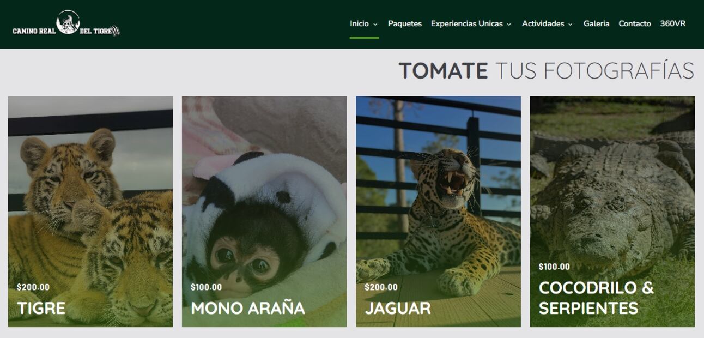Click the TIGRE title link
Screen dimensions: 704x338
41,308
